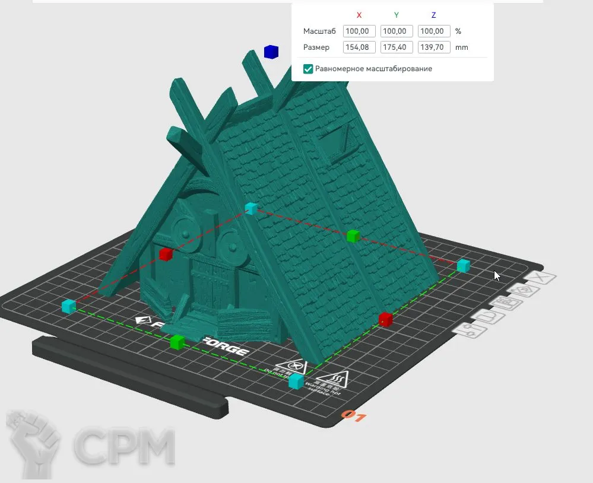This screenshot has width=593, height=483.
Task: Click the Размер Y field showing 175,40
Action: pyautogui.click(x=397, y=47)
